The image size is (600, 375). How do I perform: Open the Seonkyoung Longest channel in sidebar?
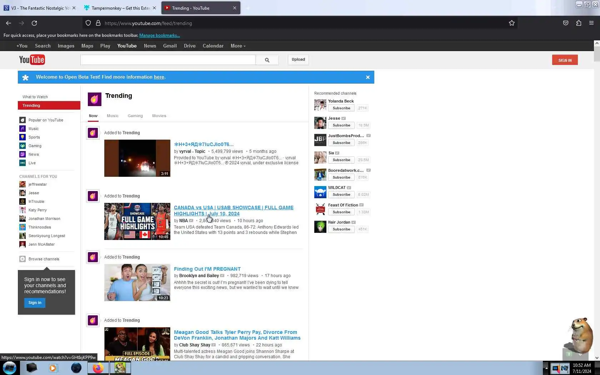47,236
